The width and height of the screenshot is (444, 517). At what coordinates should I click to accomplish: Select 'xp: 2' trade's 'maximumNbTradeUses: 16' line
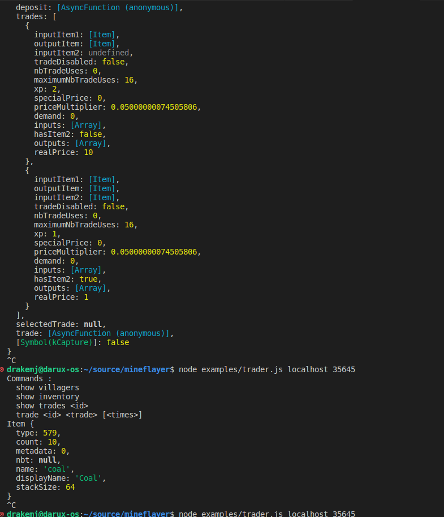coord(86,80)
